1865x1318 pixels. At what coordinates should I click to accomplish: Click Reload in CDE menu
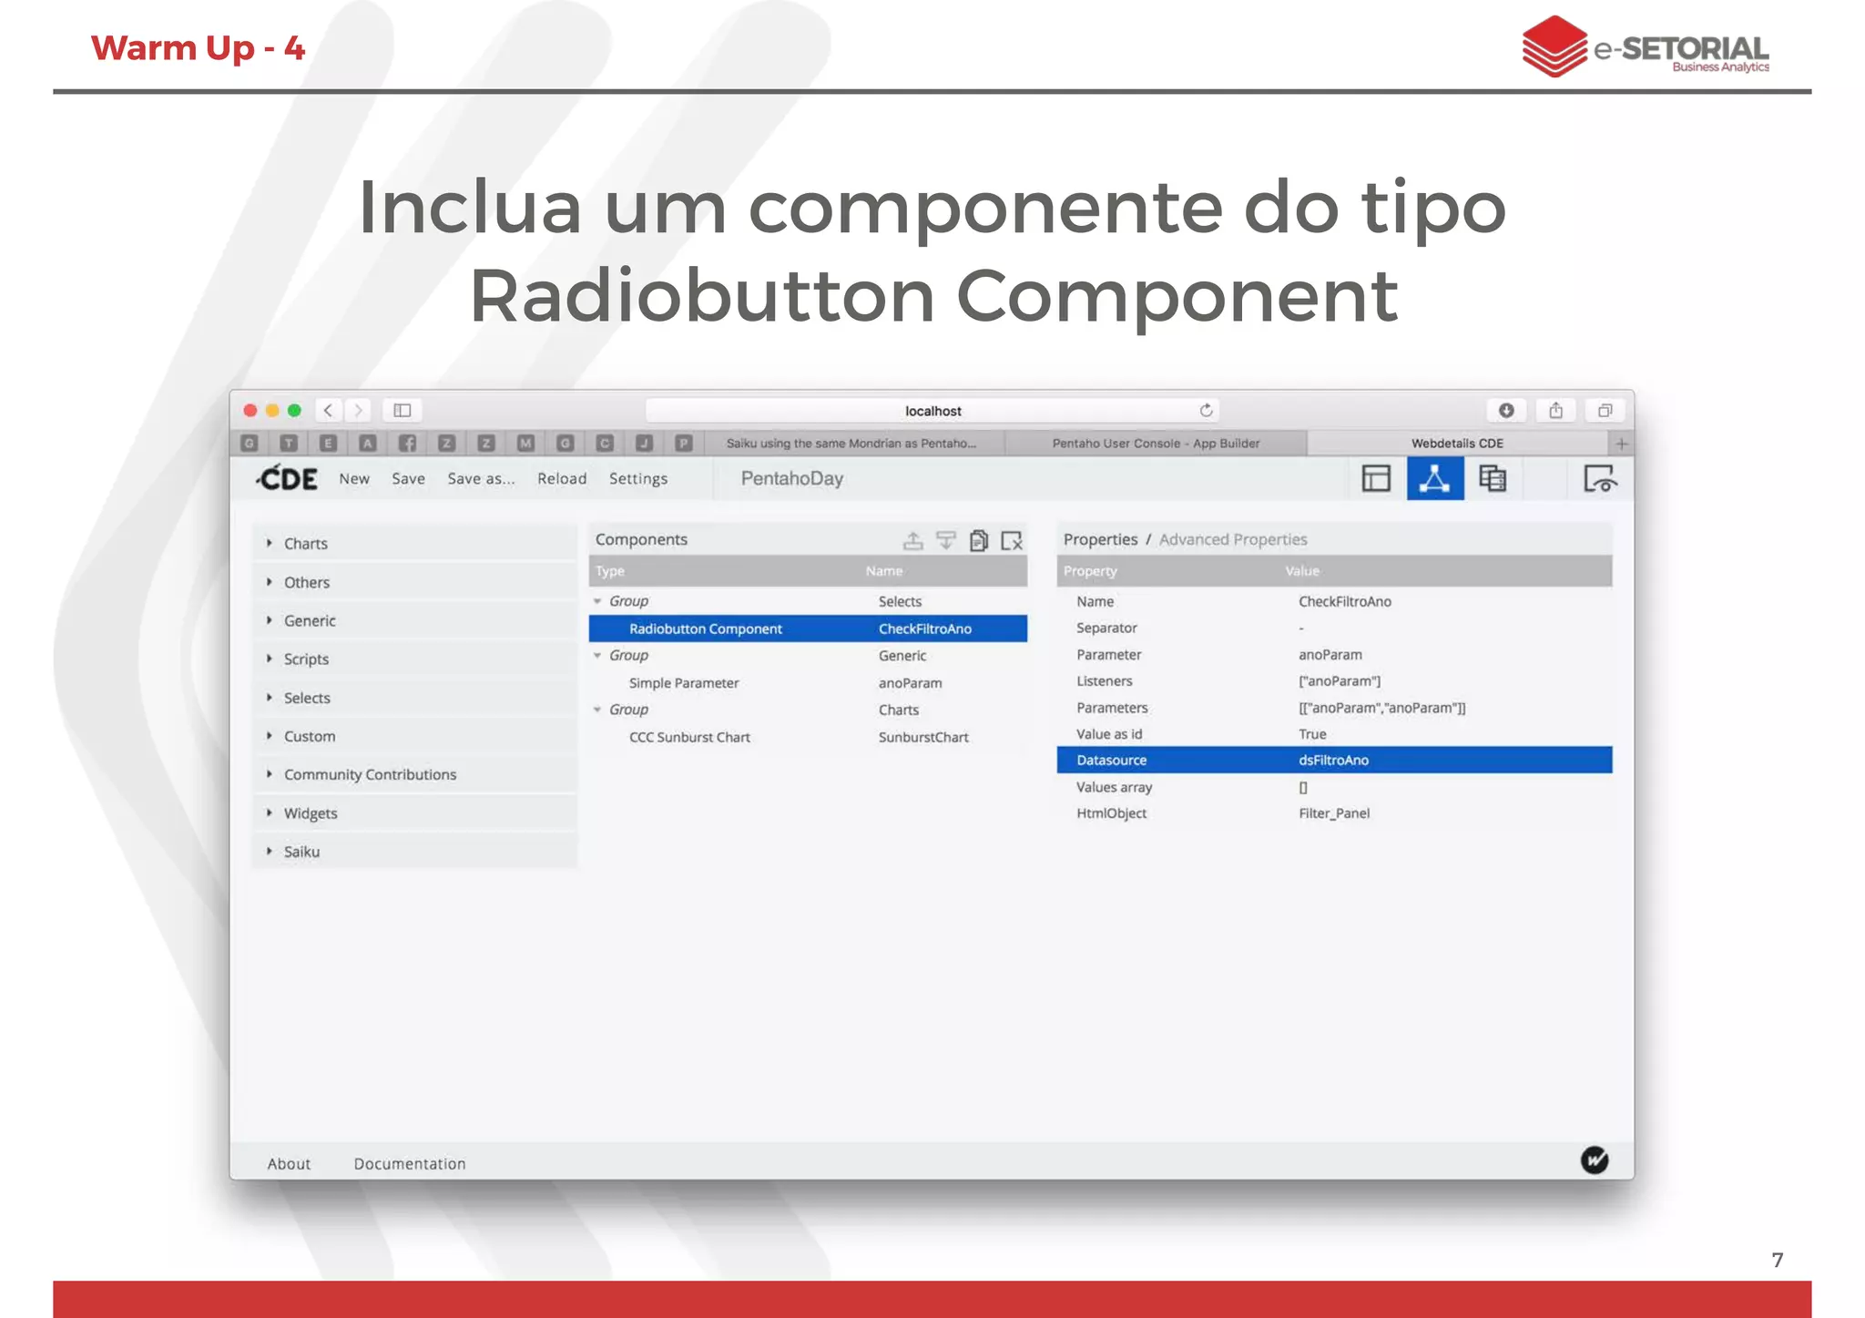tap(562, 478)
